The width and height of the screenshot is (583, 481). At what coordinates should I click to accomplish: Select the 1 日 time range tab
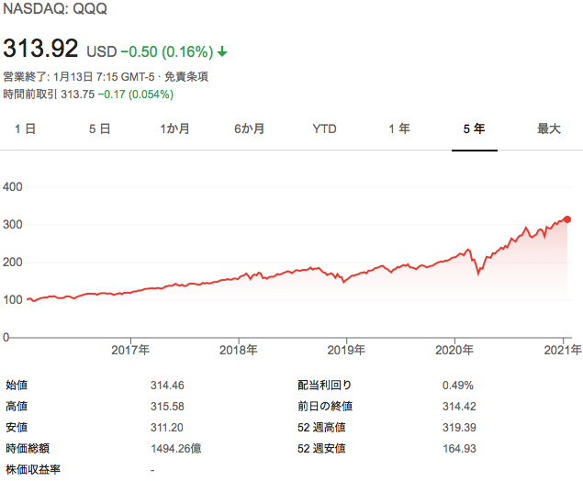[x=25, y=129]
